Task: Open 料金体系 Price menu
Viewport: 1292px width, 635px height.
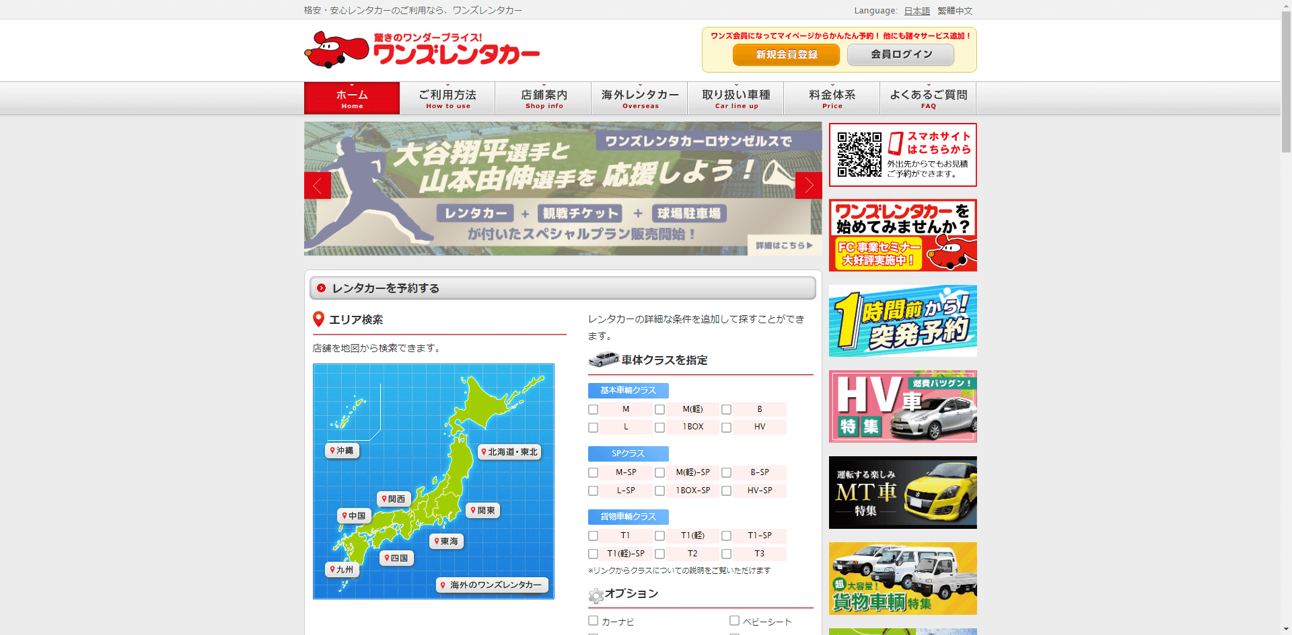Action: [832, 98]
